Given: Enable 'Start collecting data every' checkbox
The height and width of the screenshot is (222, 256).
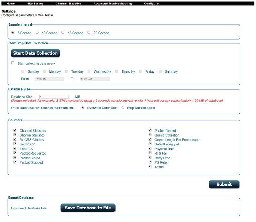Looking at the screenshot, I should point(13,63).
